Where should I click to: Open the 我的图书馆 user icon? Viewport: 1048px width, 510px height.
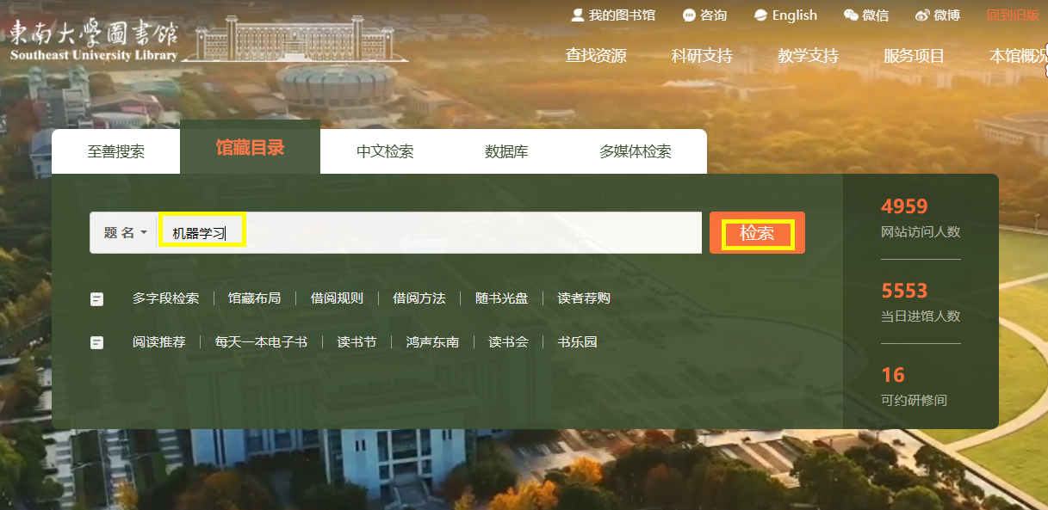pyautogui.click(x=578, y=15)
